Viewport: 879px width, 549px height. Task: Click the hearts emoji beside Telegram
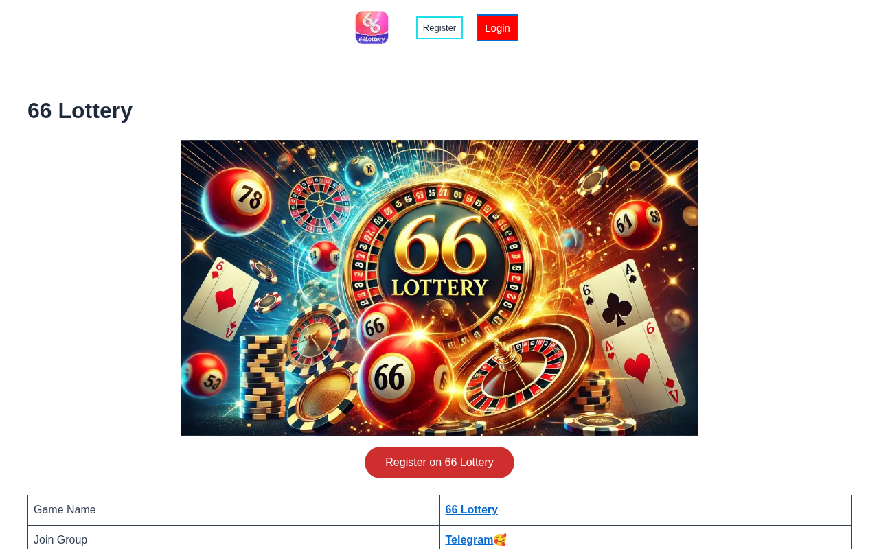(x=500, y=540)
